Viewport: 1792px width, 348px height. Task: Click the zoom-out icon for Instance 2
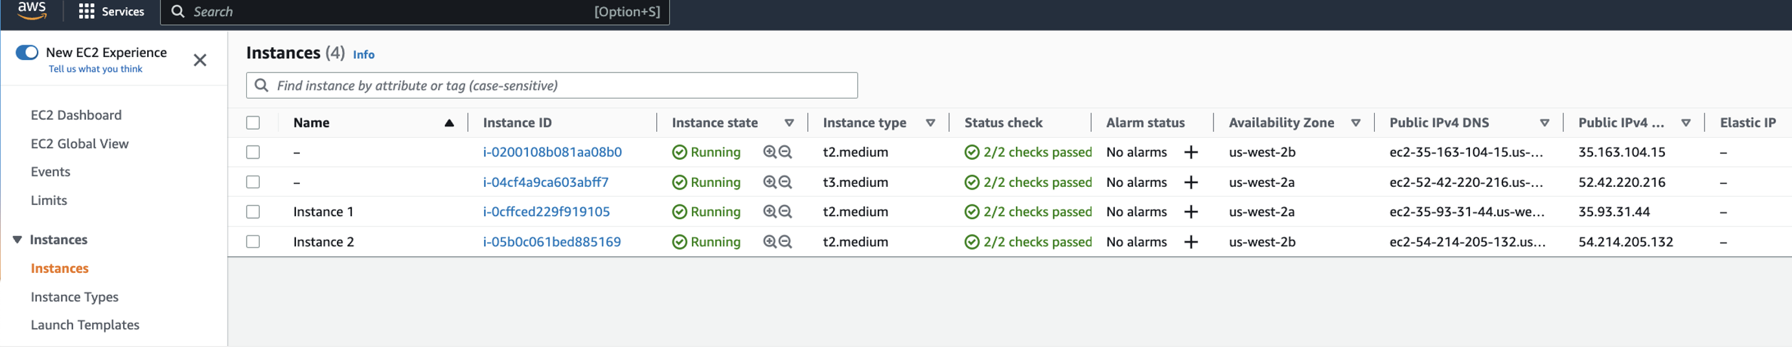point(785,243)
